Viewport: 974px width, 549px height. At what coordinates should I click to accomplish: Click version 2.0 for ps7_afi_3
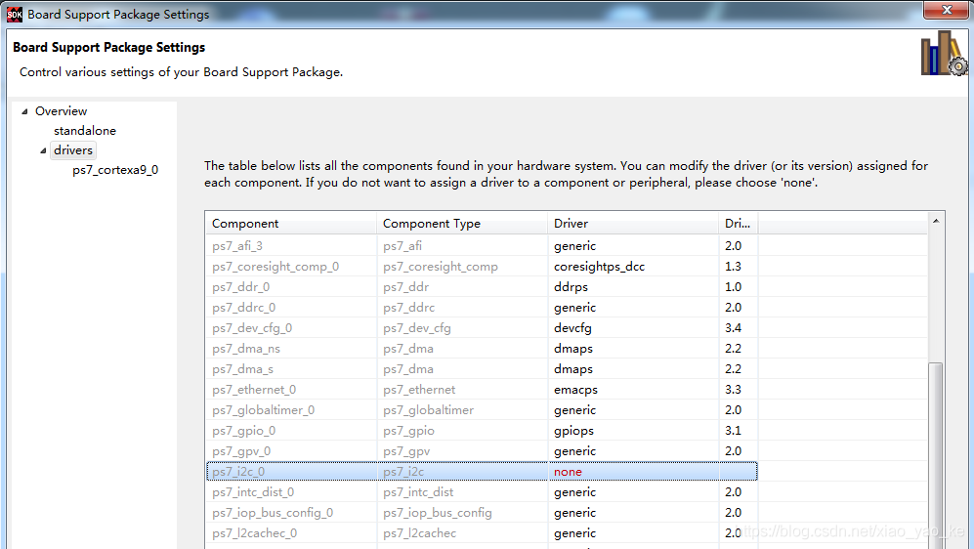738,246
